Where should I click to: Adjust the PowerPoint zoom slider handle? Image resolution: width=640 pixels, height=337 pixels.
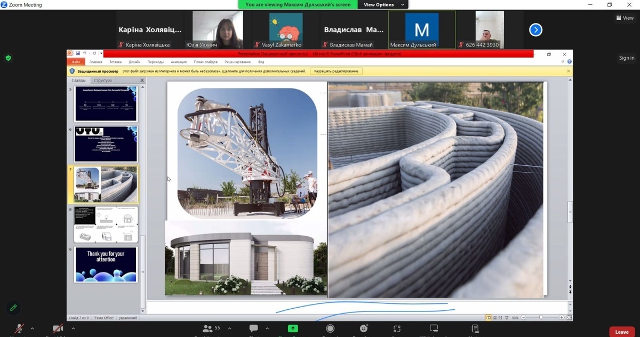click(x=541, y=317)
